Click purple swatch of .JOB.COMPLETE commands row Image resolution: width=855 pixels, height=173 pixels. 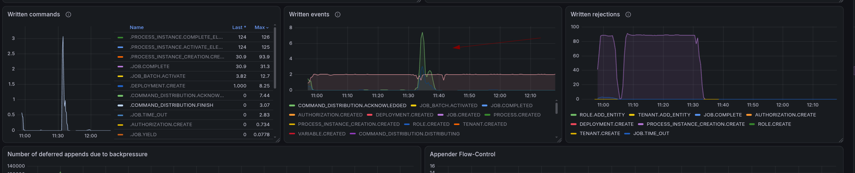coord(120,67)
